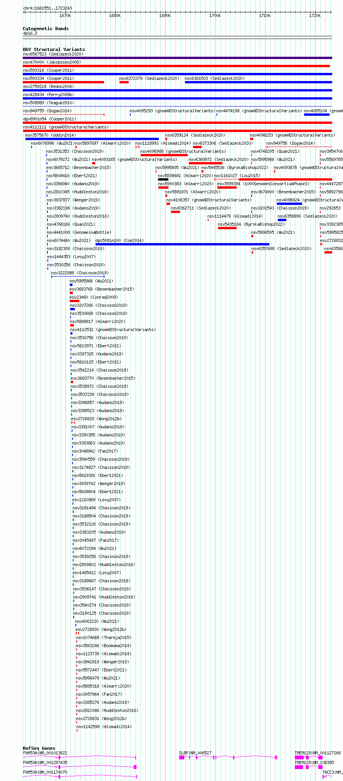Click nsv4095293 (gnomADStructuralVariants) label
Viewport: 343px width, 781px height.
coord(172,111)
